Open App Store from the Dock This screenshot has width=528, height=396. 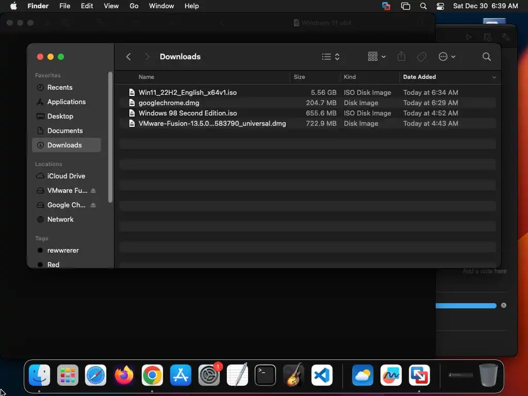coord(180,375)
